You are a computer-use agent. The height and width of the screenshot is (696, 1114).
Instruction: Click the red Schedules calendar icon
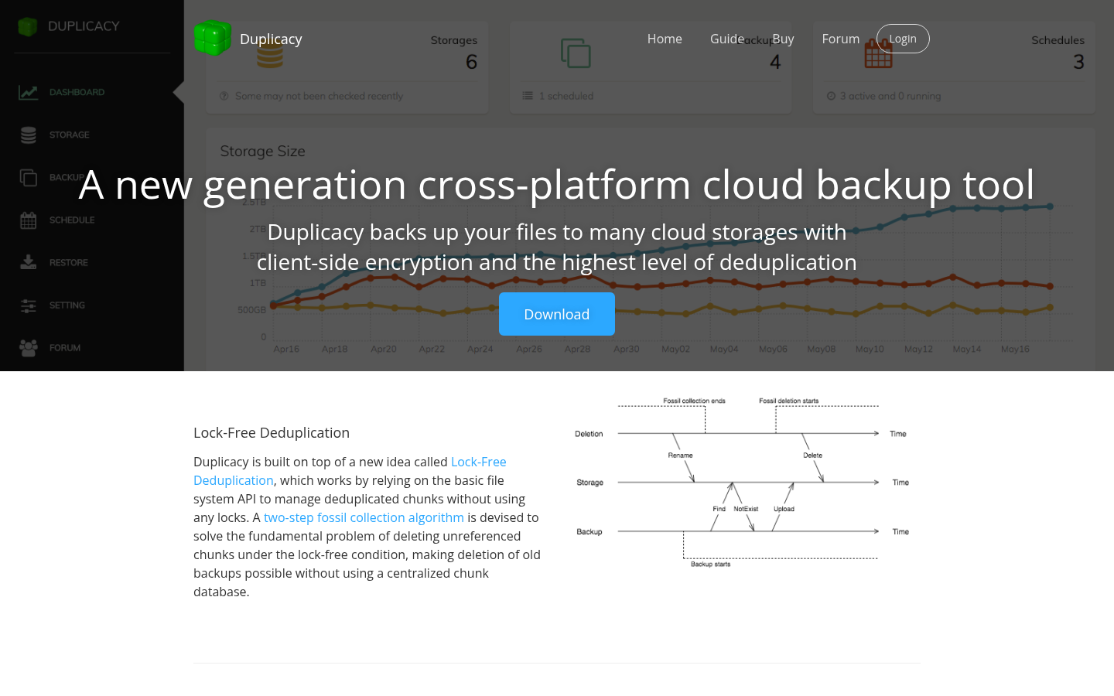click(879, 53)
